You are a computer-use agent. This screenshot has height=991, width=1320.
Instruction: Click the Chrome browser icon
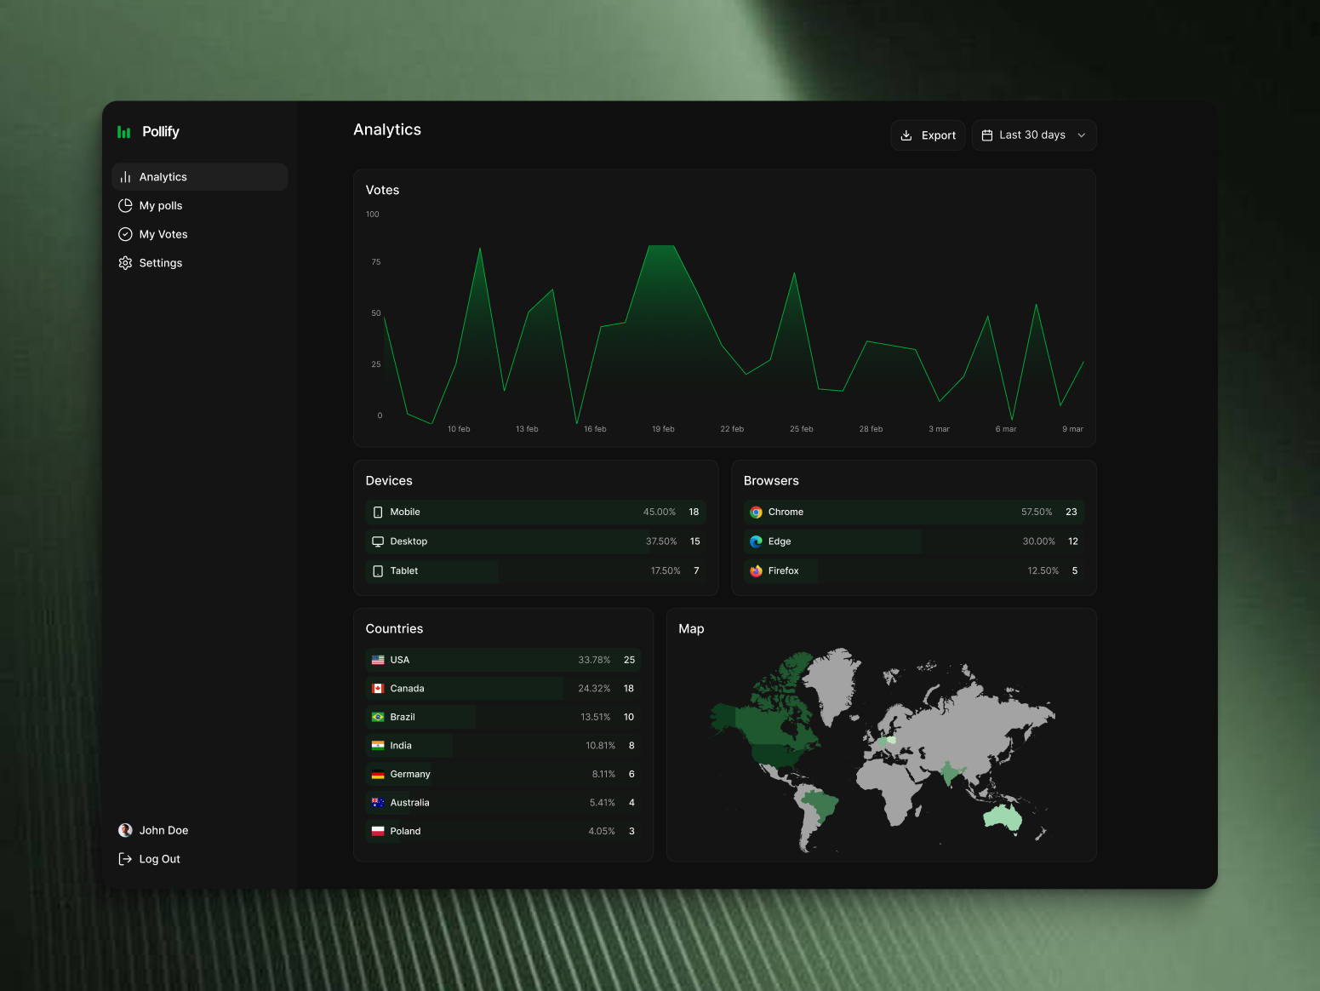[756, 513]
